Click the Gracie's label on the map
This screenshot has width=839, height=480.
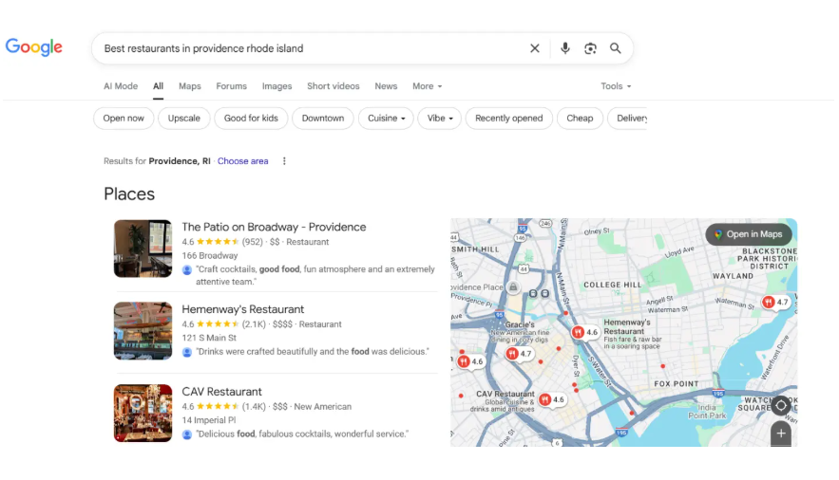(520, 324)
